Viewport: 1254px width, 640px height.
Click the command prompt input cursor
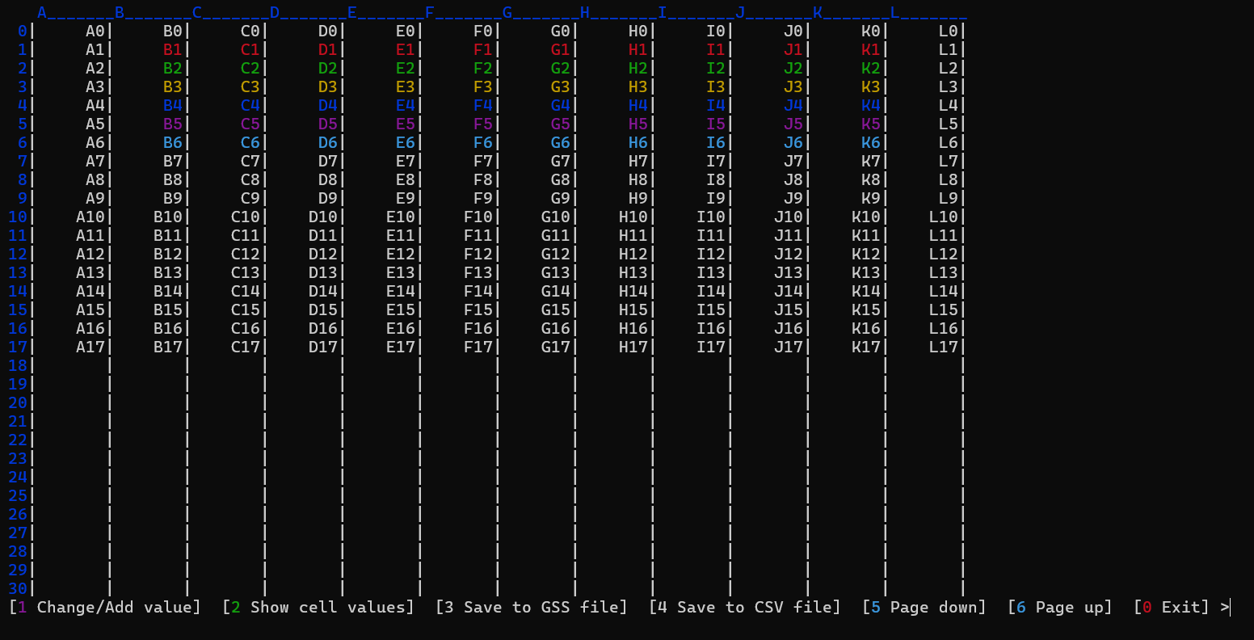coord(1230,607)
